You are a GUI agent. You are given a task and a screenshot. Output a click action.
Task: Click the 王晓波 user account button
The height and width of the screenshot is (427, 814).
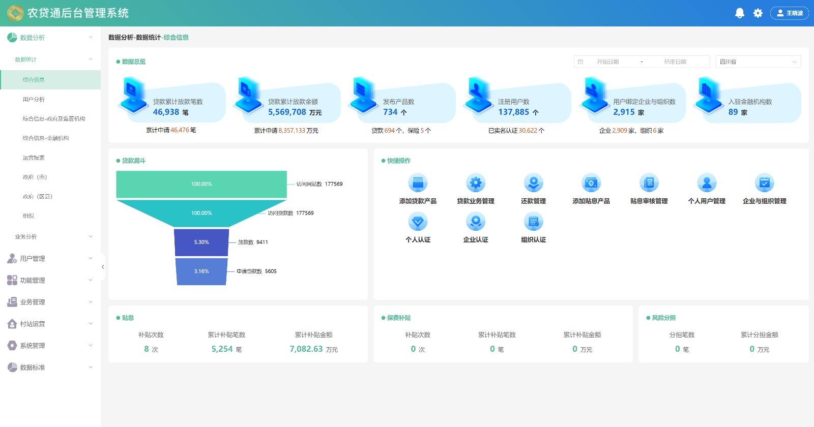(790, 13)
